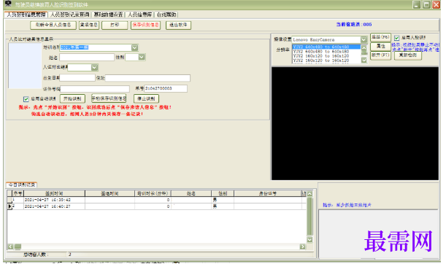
Task: Select the first tab 人员签到信息管理
Action: tap(26, 15)
